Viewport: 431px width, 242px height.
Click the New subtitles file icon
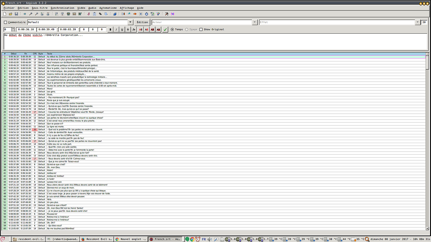5,14
